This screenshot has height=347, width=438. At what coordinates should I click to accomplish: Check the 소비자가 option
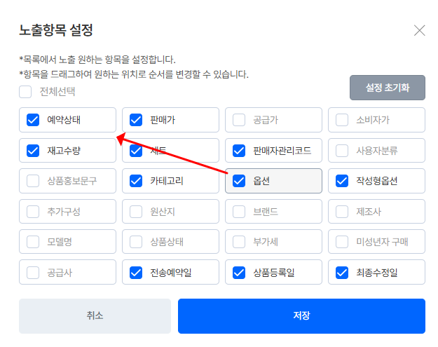point(342,120)
